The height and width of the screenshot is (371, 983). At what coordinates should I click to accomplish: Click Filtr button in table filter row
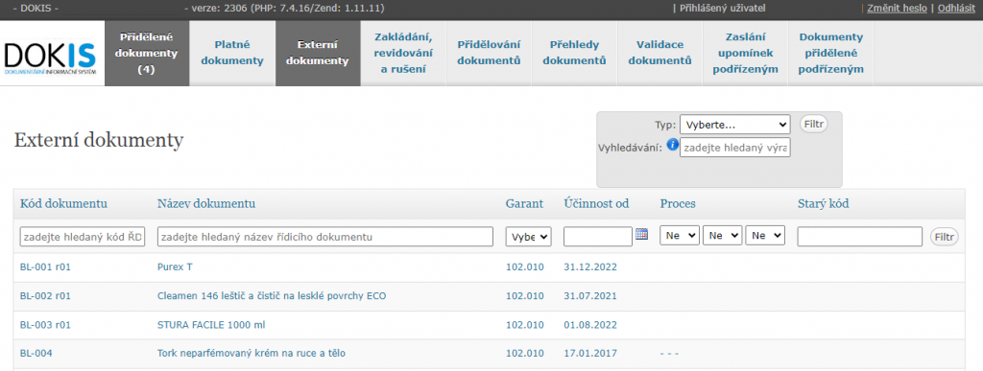(x=945, y=237)
